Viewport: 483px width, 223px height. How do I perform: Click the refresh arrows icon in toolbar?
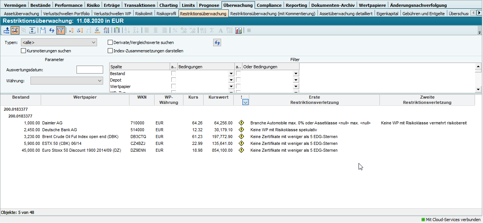pyautogui.click(x=52, y=30)
